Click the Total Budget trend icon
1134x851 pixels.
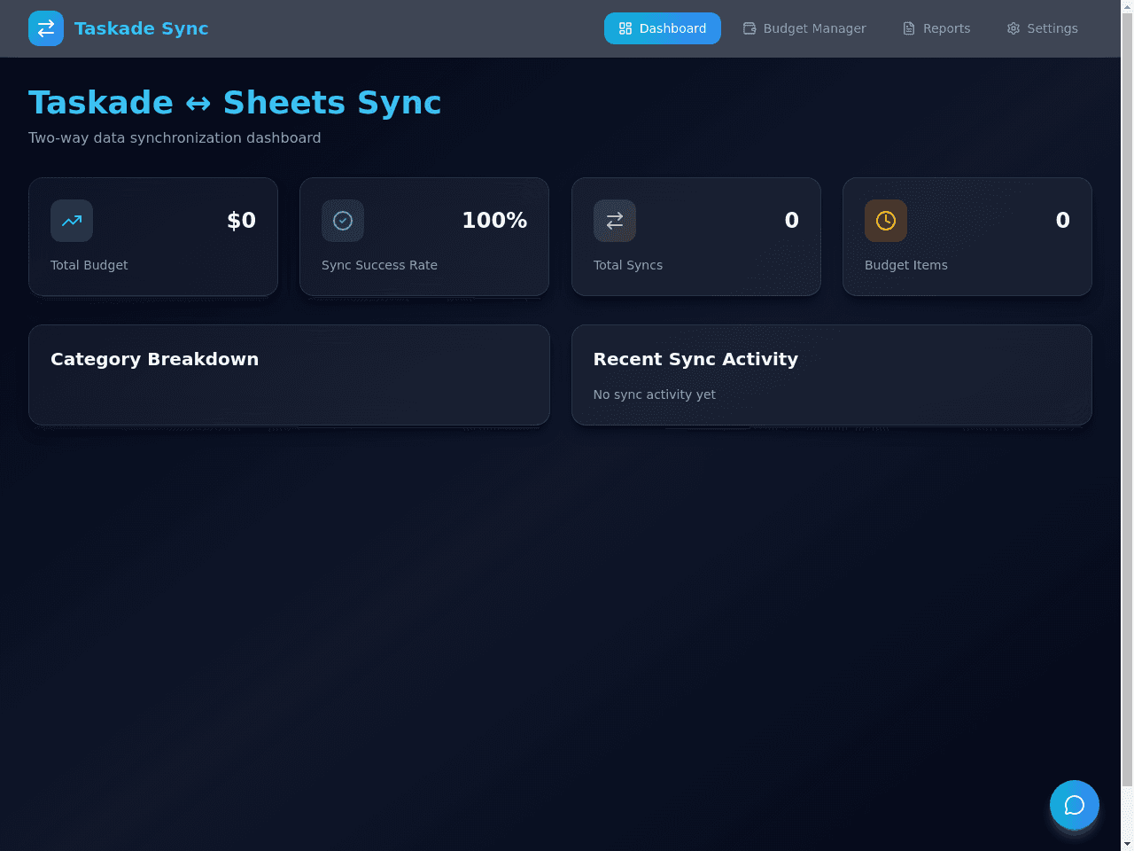click(x=72, y=221)
